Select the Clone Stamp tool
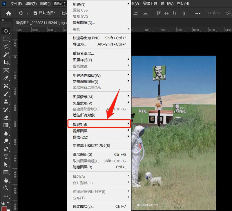Image resolution: width=232 pixels, height=211 pixels. (x=6, y=102)
